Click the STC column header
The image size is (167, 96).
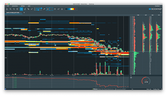point(159,15)
